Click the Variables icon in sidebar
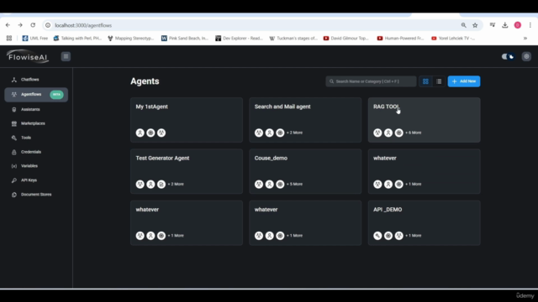This screenshot has width=538, height=302. click(14, 166)
